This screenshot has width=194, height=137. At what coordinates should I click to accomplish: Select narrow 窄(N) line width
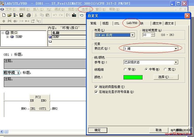tap(125, 69)
